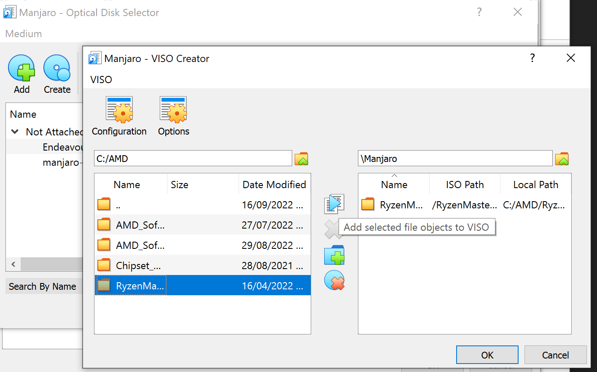Click the VISO menu
Screen dimensions: 597x372
coord(101,79)
